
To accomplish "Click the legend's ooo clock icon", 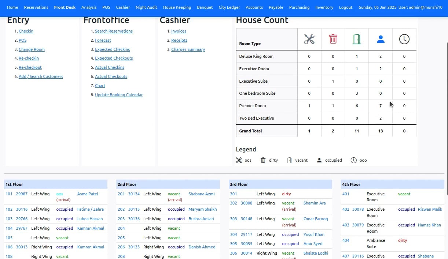I will click(353, 160).
